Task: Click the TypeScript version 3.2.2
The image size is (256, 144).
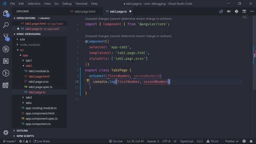Action: [x=200, y=141]
